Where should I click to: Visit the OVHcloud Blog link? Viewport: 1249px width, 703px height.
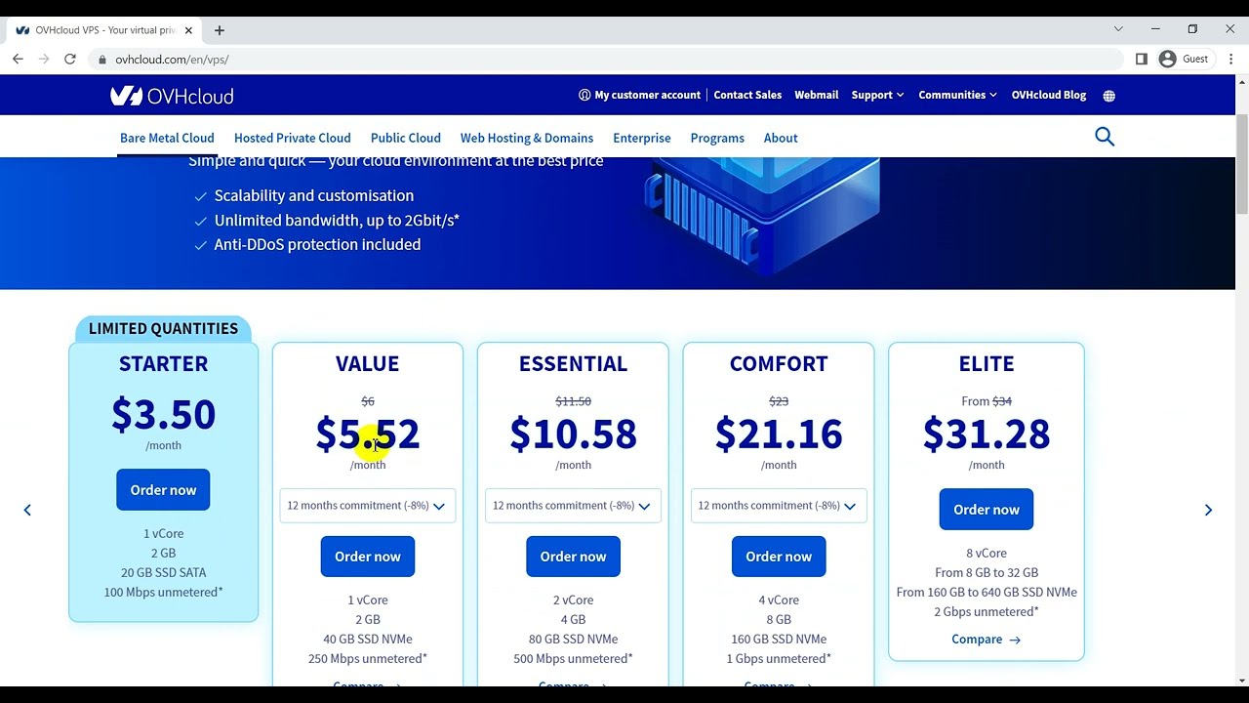pyautogui.click(x=1049, y=95)
